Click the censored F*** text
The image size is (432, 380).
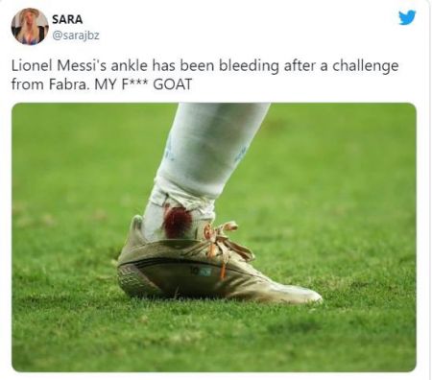point(134,84)
